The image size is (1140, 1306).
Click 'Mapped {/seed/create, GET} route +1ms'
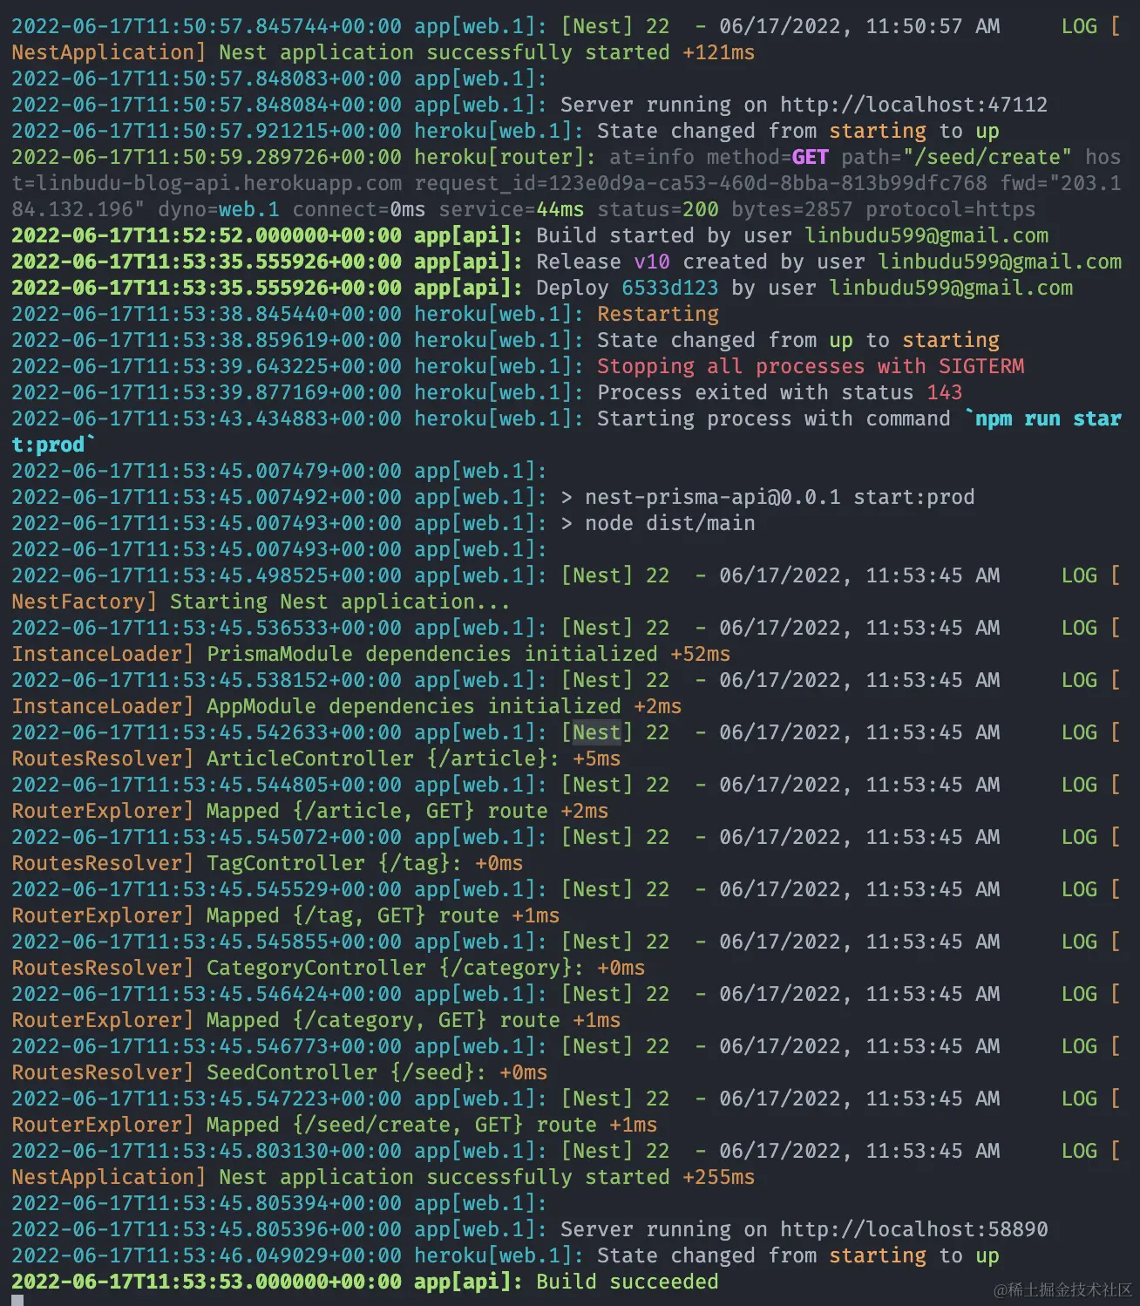coord(432,1125)
